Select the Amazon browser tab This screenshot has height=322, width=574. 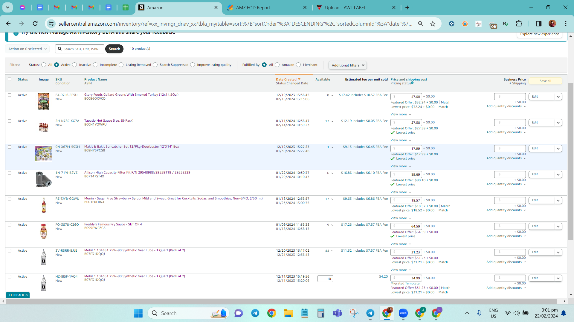[x=179, y=8]
